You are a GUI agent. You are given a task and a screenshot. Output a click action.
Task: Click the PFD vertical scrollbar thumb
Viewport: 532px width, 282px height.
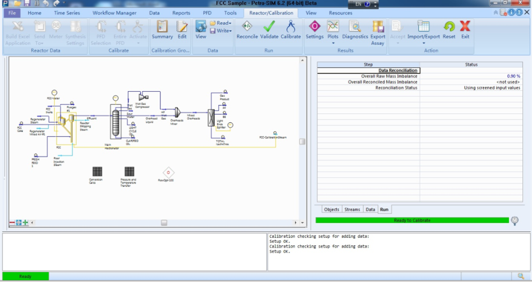click(302, 141)
